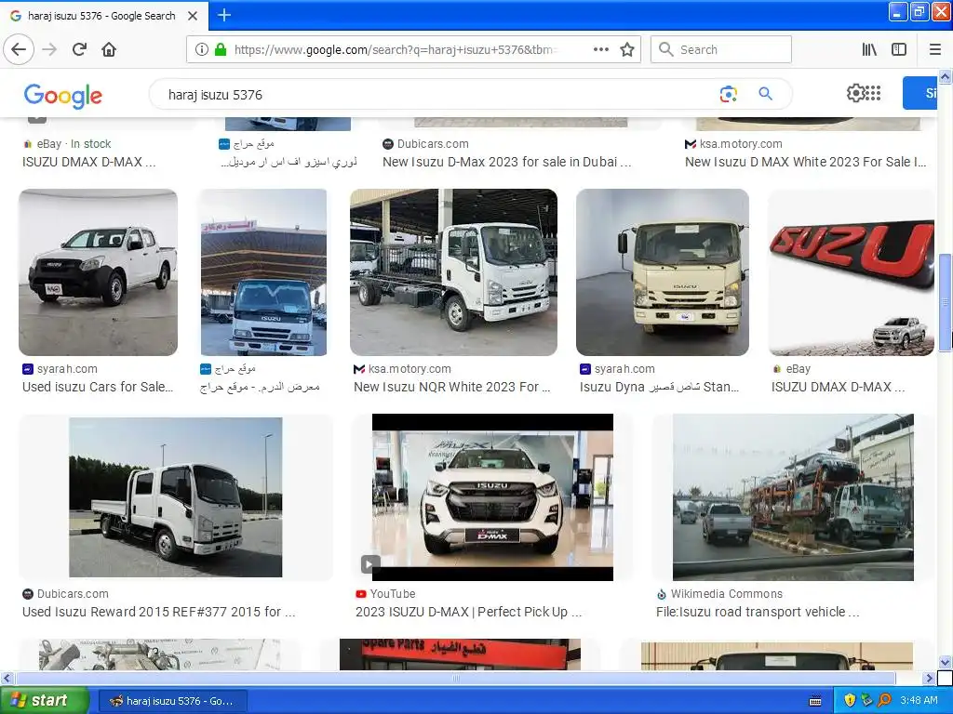Open page actions three-dot menu
953x714 pixels.
point(600,49)
